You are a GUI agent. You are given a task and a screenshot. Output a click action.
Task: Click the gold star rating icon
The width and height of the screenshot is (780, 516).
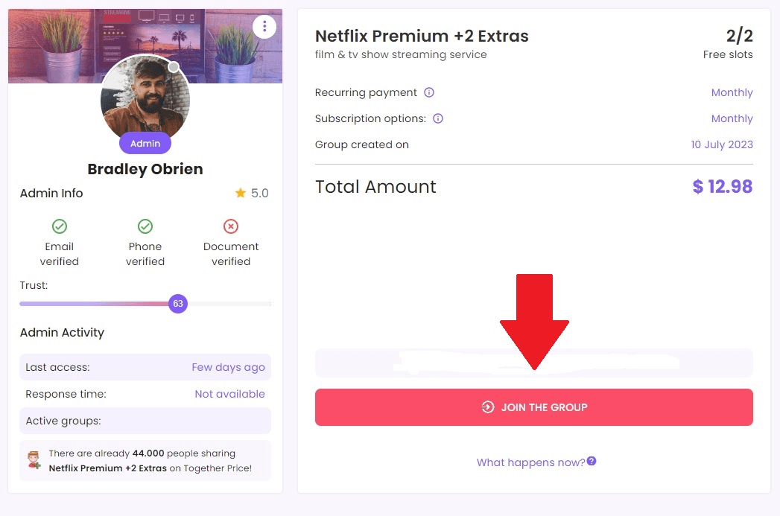(241, 193)
